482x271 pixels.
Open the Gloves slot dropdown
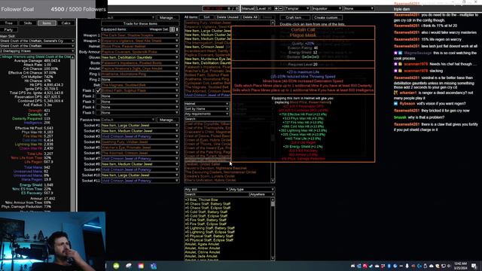coord(140,57)
